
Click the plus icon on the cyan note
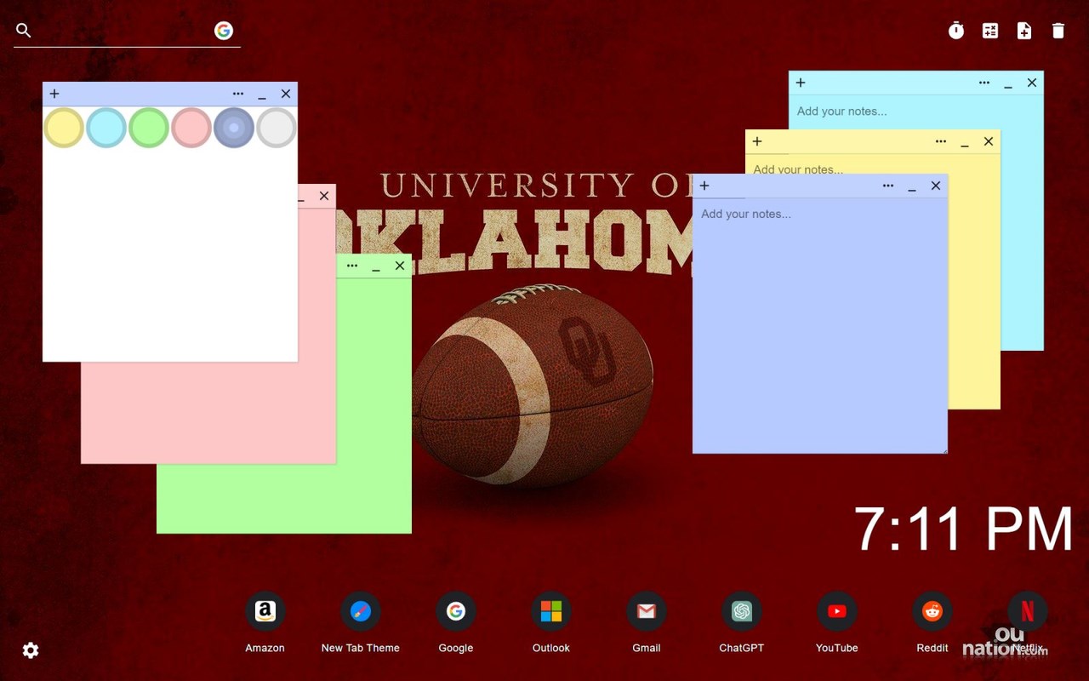point(801,83)
